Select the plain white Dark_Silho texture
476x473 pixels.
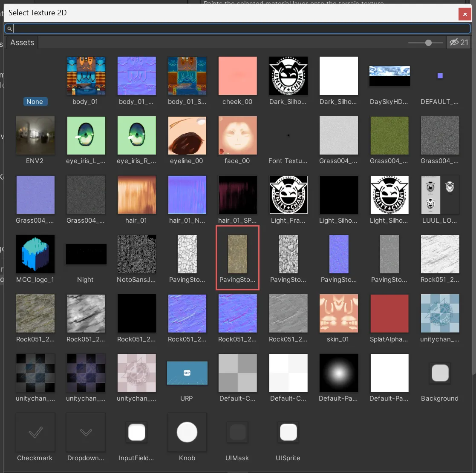[339, 76]
